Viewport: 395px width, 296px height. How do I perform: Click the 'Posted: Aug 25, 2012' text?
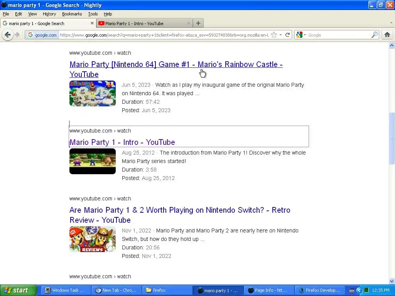coord(148,178)
